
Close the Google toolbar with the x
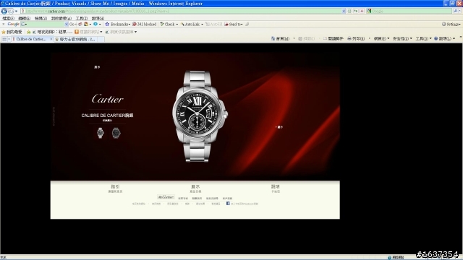tap(3, 24)
